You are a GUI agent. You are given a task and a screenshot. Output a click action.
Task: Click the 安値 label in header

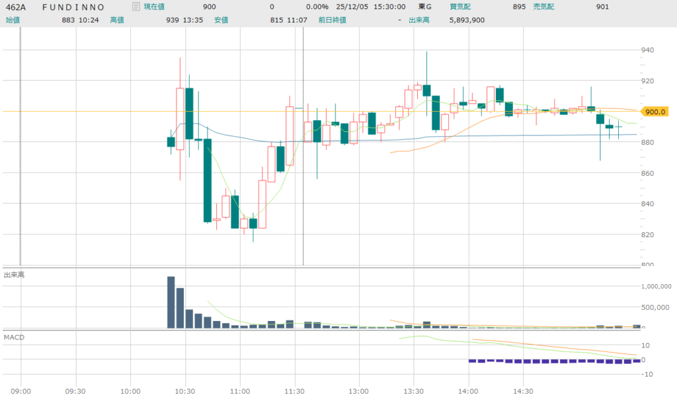point(221,20)
